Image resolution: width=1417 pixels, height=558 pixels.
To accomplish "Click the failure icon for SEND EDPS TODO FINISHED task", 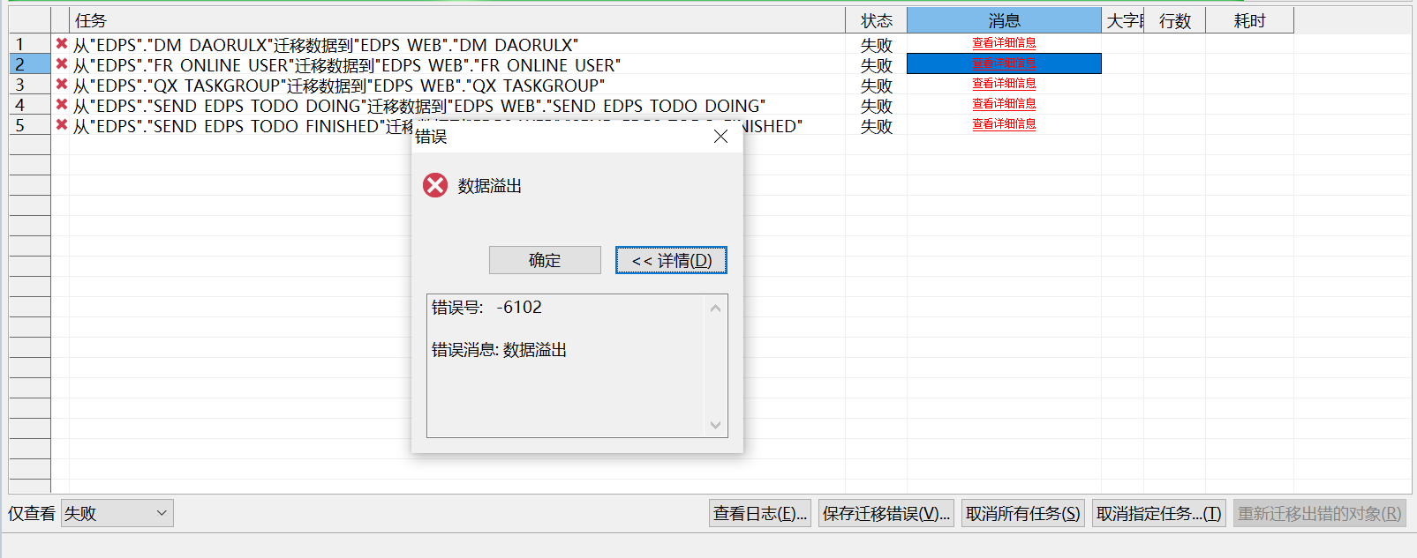I will (62, 124).
